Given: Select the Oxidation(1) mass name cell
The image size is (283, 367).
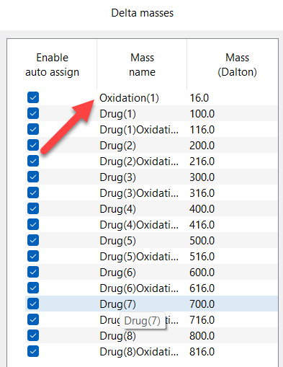Looking at the screenshot, I should (x=129, y=98).
